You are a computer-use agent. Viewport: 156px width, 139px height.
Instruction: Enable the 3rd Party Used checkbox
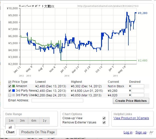10,95
